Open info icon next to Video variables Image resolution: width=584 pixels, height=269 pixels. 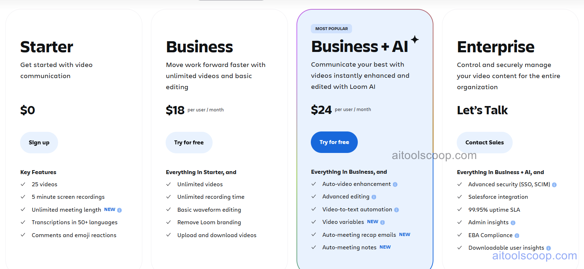[x=382, y=222]
